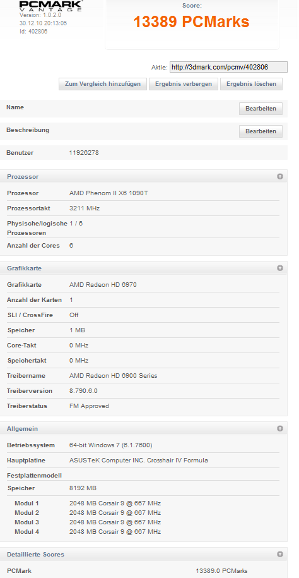This screenshot has width=299, height=578.
Task: Click the 13389 PCMarks score text
Action: (x=192, y=22)
